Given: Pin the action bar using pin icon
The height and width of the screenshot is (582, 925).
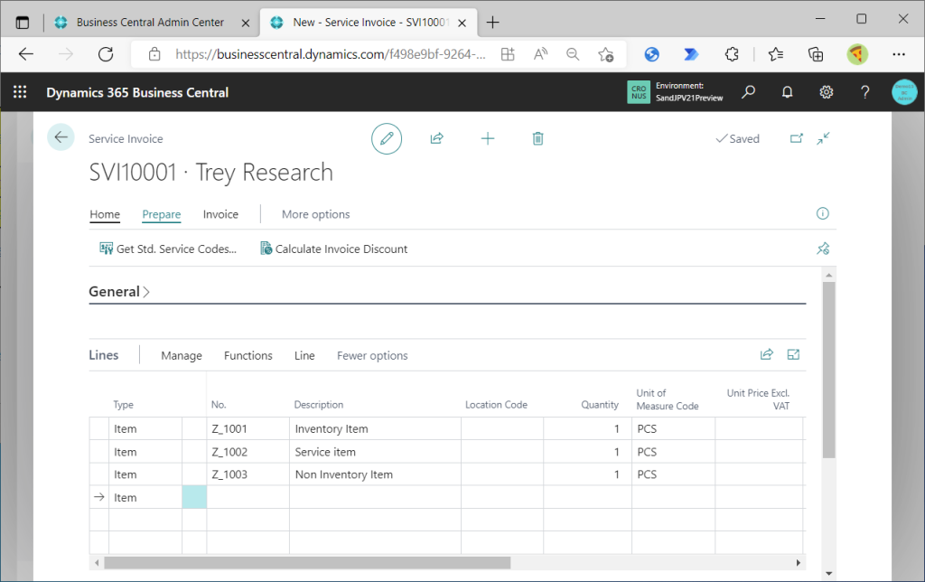Looking at the screenshot, I should click(x=823, y=249).
